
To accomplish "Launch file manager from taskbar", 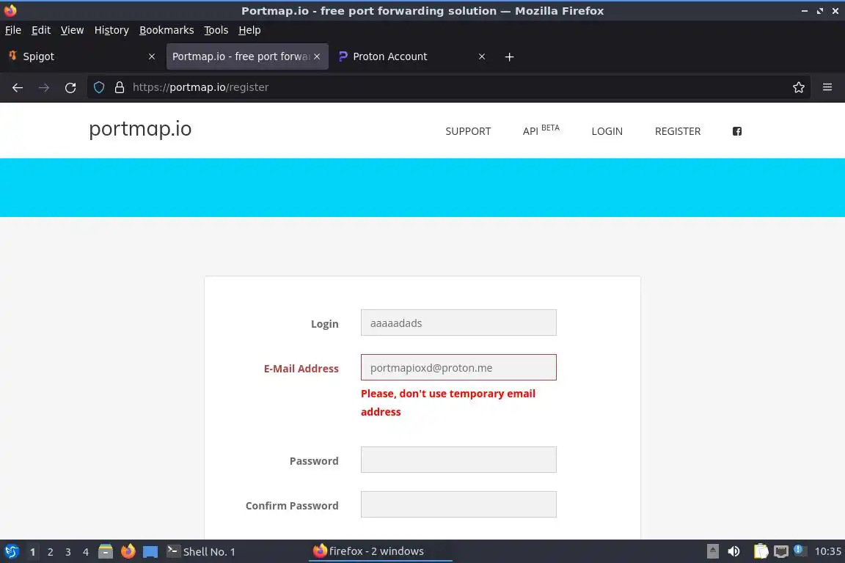I will point(106,552).
